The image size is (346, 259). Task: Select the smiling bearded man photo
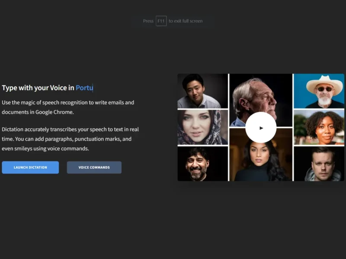(202, 164)
